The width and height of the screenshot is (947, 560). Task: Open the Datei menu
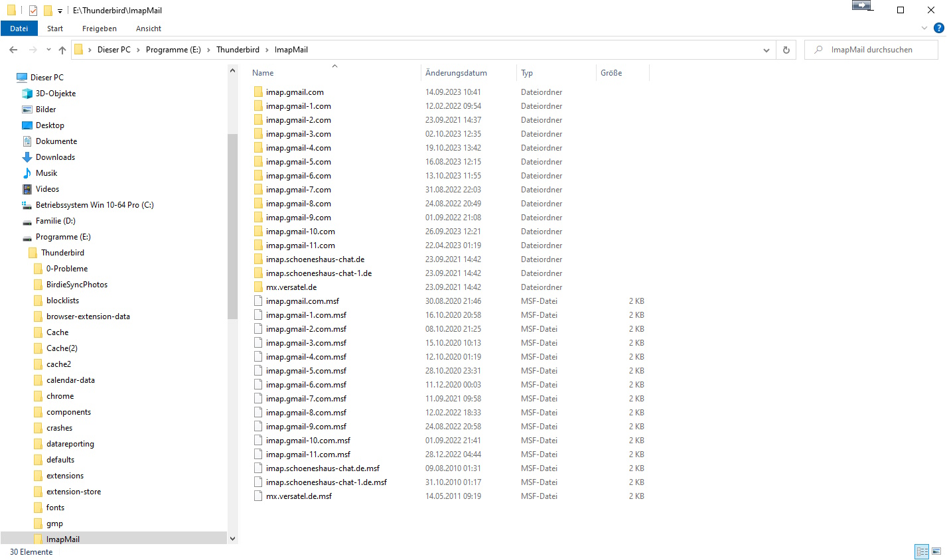(19, 29)
